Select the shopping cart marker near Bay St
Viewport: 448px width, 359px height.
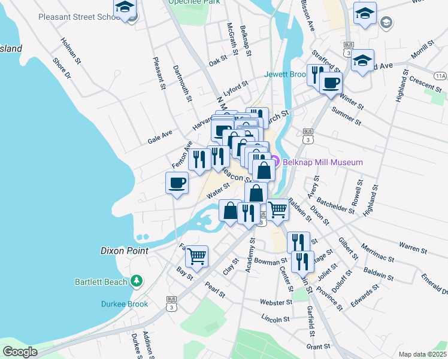[196, 256]
